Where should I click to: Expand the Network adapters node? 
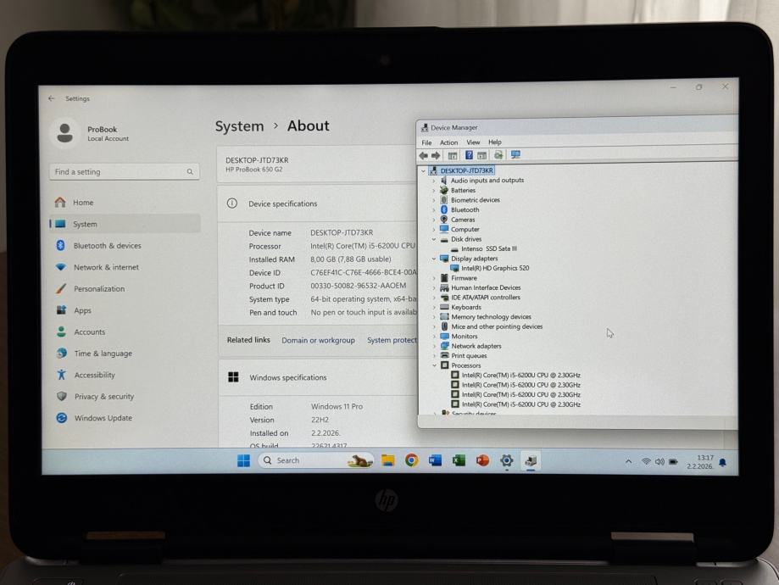pyautogui.click(x=434, y=346)
